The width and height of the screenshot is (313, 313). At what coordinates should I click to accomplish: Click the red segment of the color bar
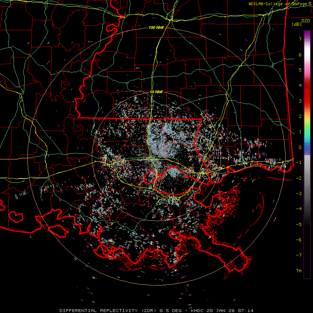pyautogui.click(x=307, y=94)
